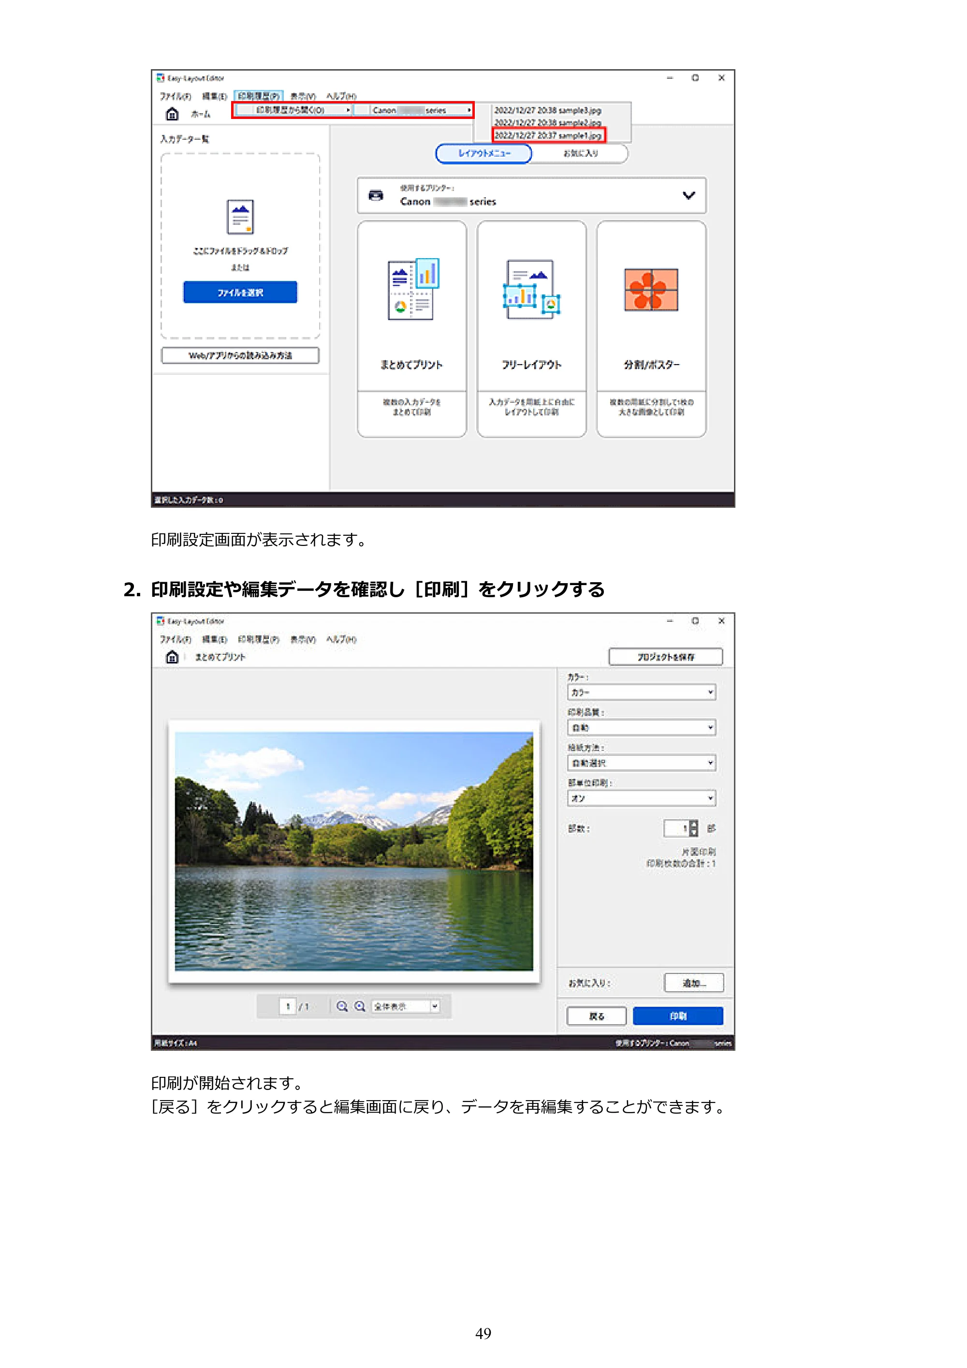Choose the 分割/ポスター layout card
This screenshot has width=967, height=1368.
651,329
